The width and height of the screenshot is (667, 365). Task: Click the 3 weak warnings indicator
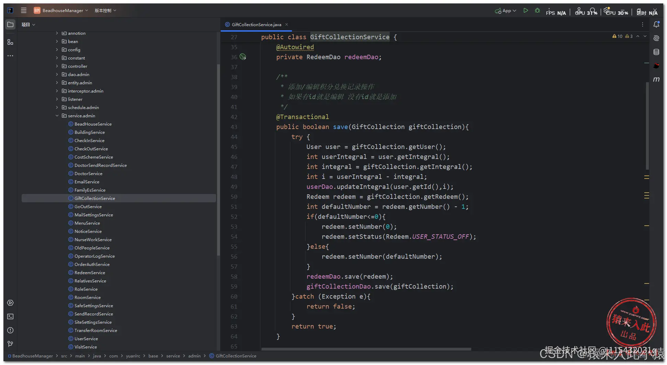[x=629, y=36]
